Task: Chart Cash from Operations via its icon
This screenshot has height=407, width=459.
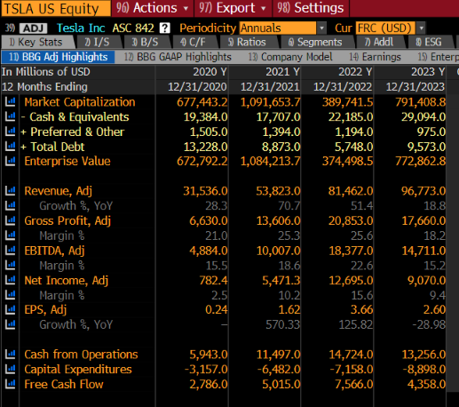Action: point(10,355)
